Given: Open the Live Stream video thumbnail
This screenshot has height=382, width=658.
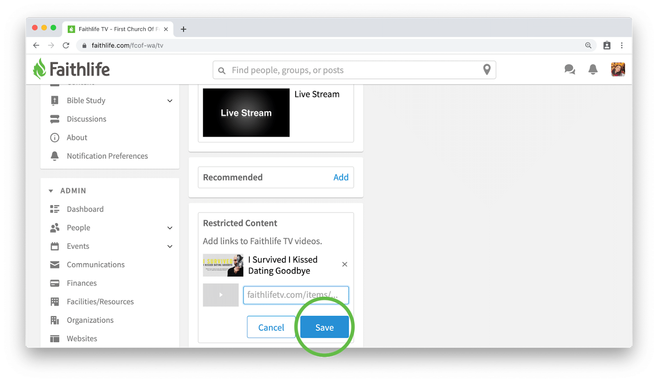Looking at the screenshot, I should 246,112.
